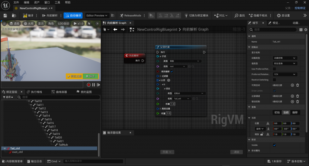309x166 pixels.
Task: Pause the viewport animation
Action: tap(94, 85)
